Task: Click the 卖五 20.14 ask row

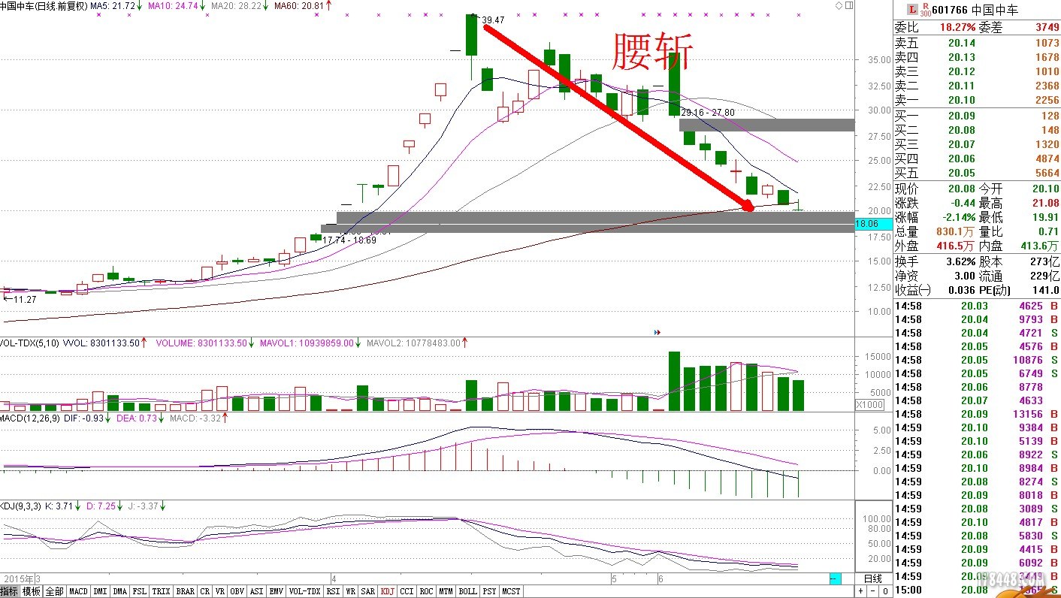Action: [x=977, y=44]
